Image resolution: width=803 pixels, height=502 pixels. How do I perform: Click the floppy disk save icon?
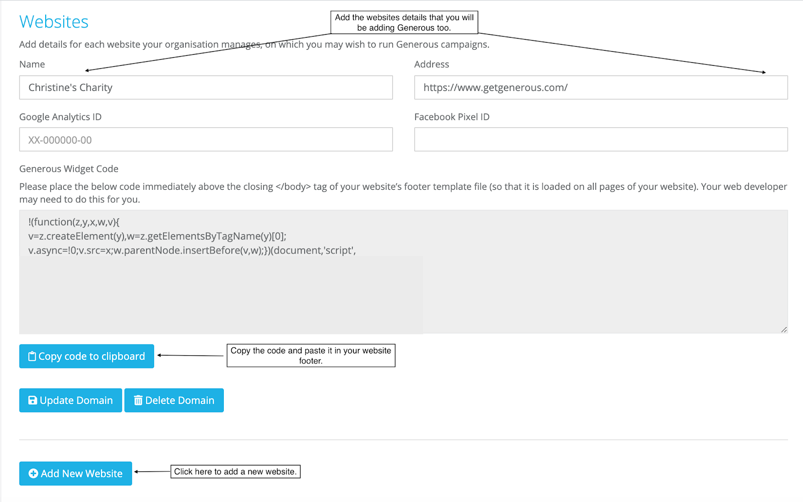pos(33,401)
